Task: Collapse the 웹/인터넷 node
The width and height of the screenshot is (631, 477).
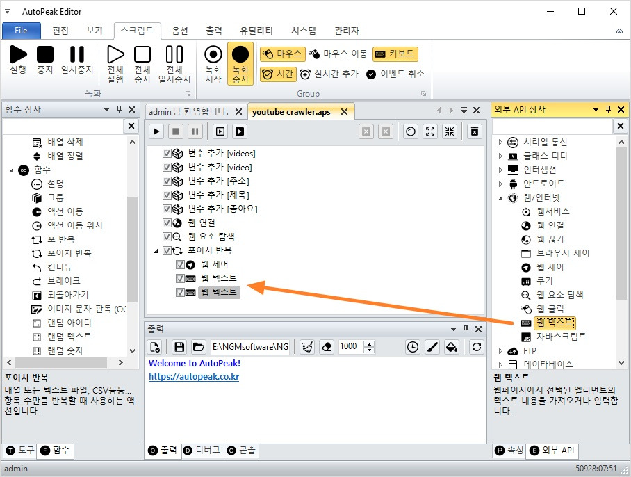Action: click(500, 198)
